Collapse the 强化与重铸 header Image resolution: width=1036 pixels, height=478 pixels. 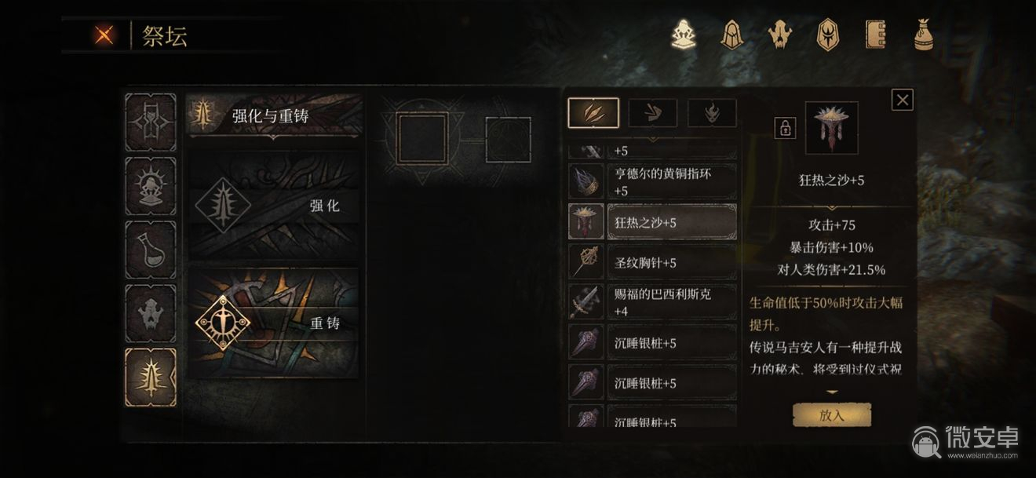tap(275, 116)
